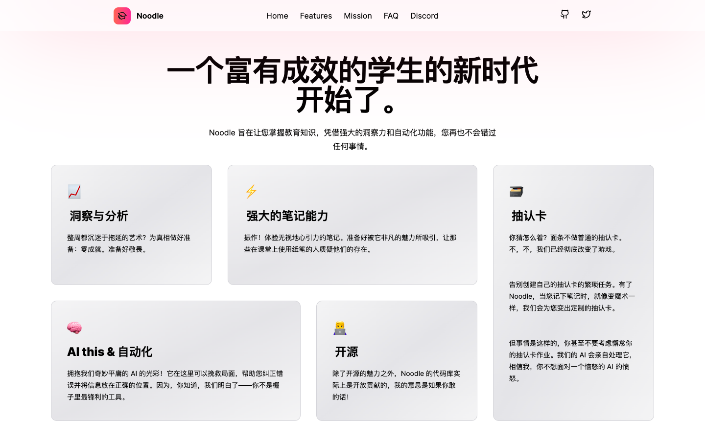Select the 洞察与分析 card title

(99, 216)
